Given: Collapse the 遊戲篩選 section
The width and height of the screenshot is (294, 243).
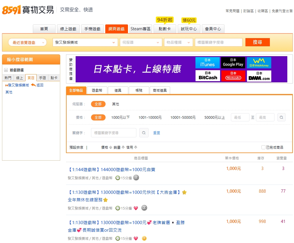Looking at the screenshot, I should point(6,70).
